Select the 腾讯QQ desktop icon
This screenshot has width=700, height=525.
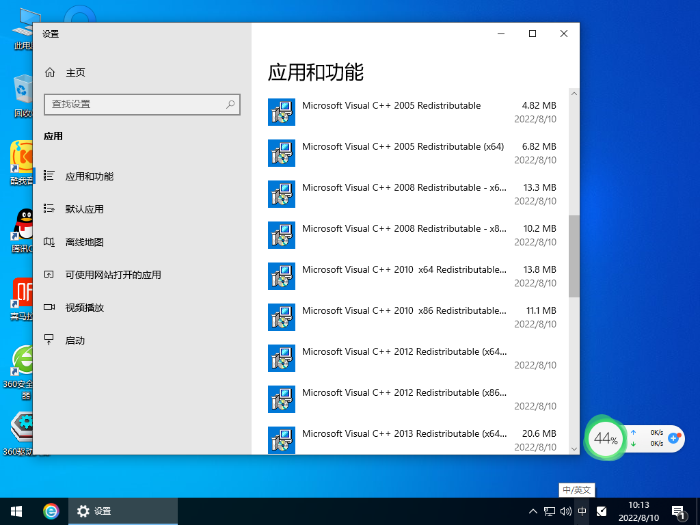21,230
